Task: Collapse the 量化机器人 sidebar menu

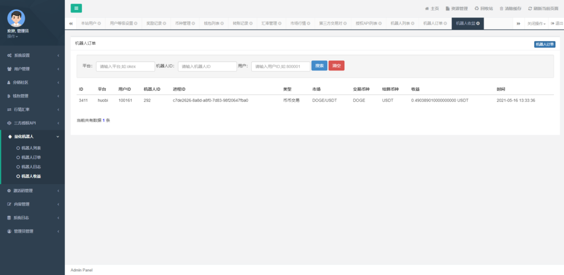Action: pos(32,136)
